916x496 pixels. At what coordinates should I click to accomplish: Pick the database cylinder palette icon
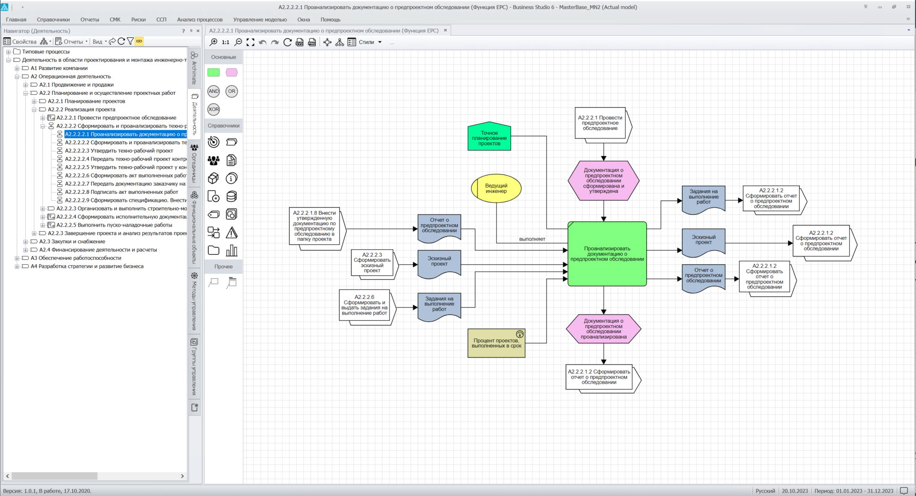(x=232, y=197)
